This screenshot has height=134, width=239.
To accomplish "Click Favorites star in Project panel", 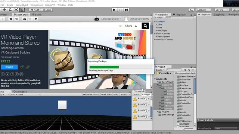I will [158, 73].
